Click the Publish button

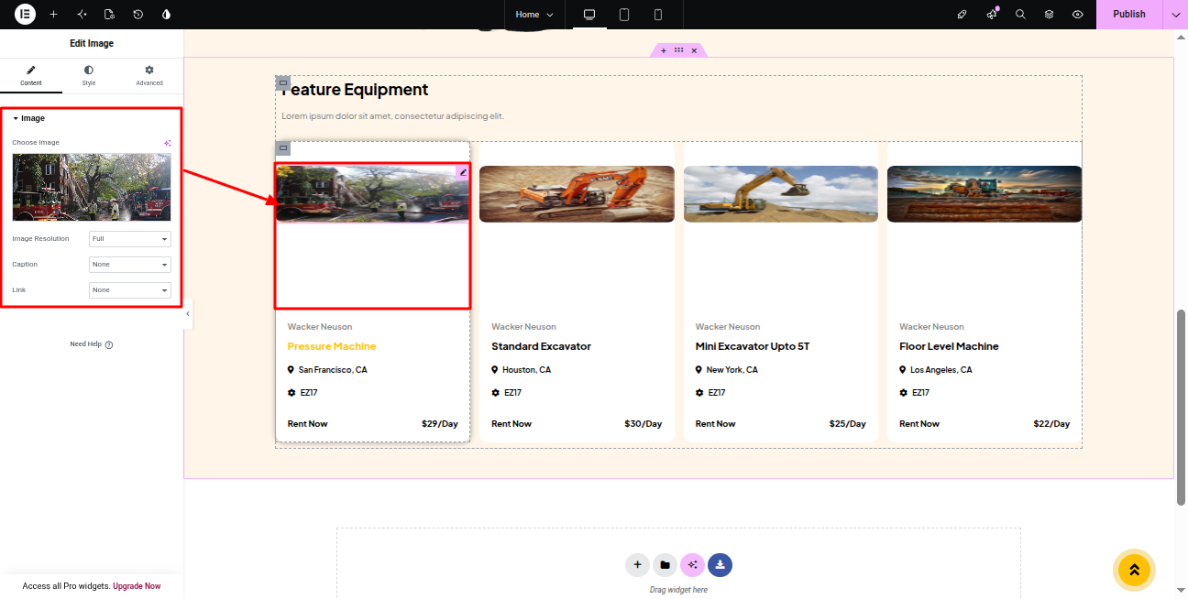click(1129, 15)
